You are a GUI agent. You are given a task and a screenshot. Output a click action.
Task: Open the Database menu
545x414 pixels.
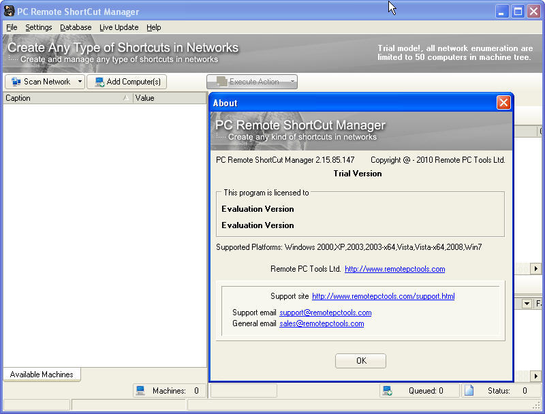click(x=76, y=27)
